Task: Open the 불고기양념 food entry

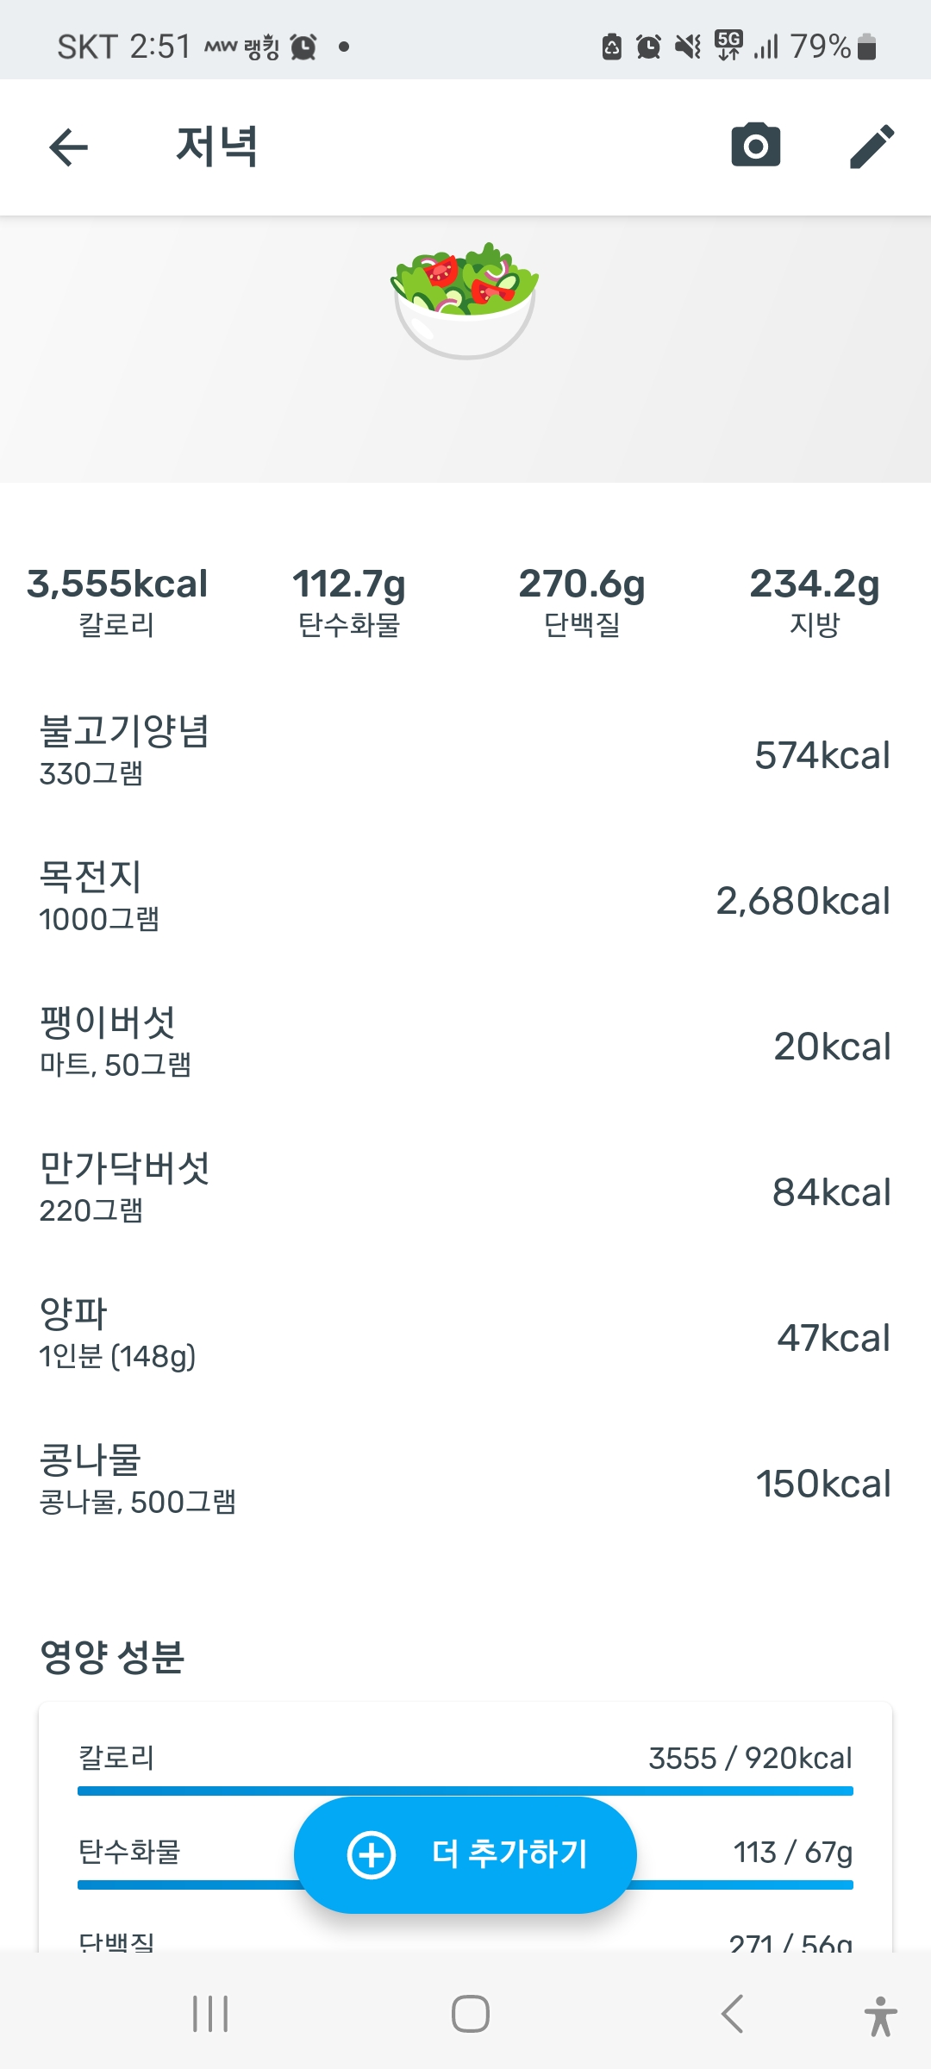Action: 465,752
